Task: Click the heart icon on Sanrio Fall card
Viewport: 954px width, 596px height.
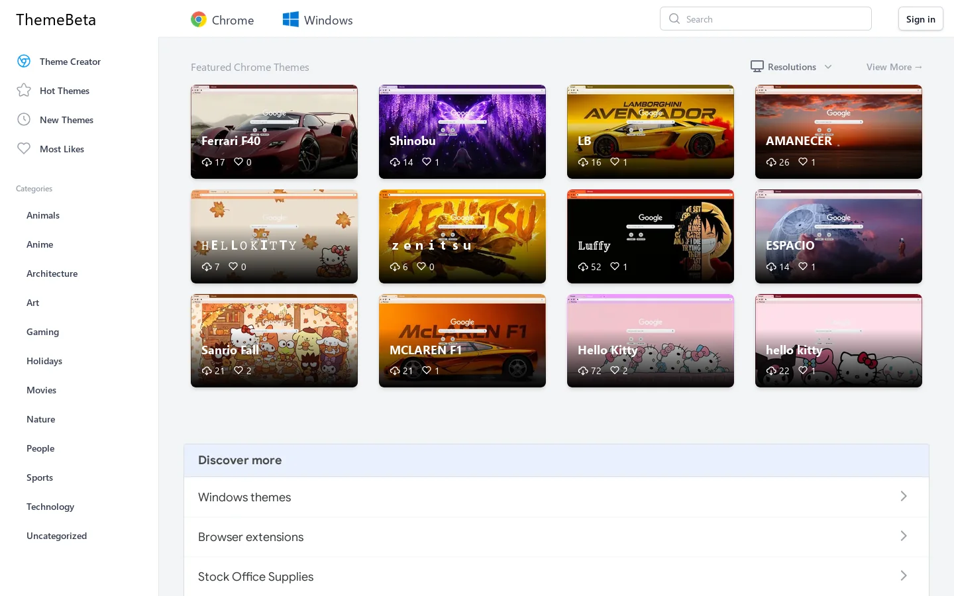Action: [x=238, y=370]
